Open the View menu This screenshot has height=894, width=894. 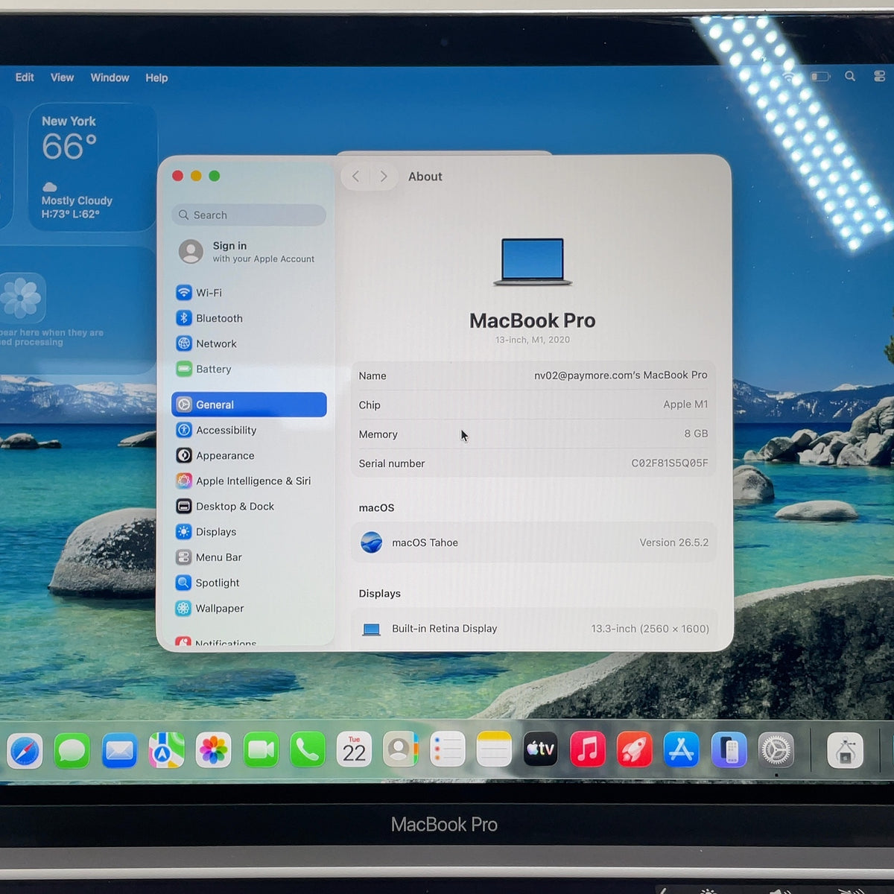tap(62, 77)
